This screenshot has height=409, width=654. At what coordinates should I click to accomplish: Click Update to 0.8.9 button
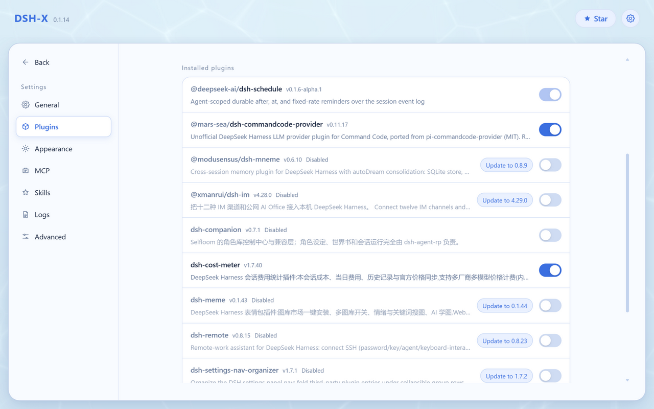[506, 165]
